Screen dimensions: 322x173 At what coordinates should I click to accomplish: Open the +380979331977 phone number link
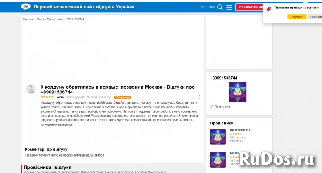[x=239, y=130]
